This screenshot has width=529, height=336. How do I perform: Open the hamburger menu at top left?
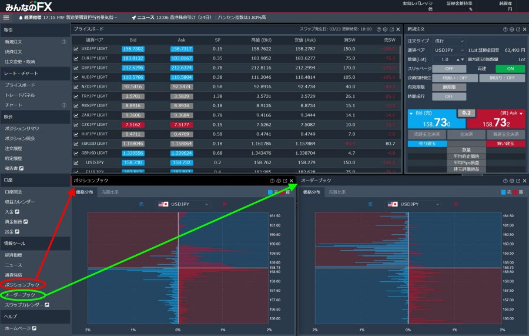click(x=6, y=18)
